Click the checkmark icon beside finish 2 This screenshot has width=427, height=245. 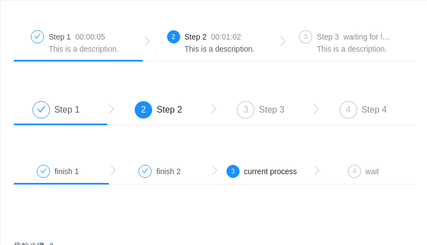(x=145, y=171)
